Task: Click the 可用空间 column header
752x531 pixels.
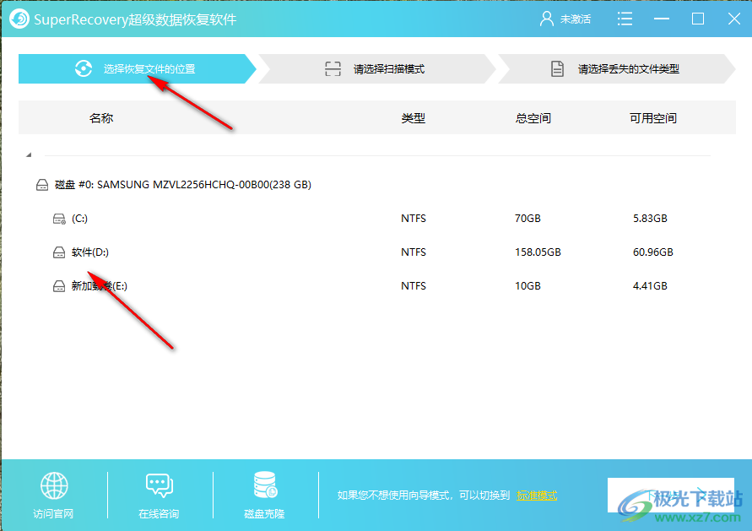Action: pos(653,118)
